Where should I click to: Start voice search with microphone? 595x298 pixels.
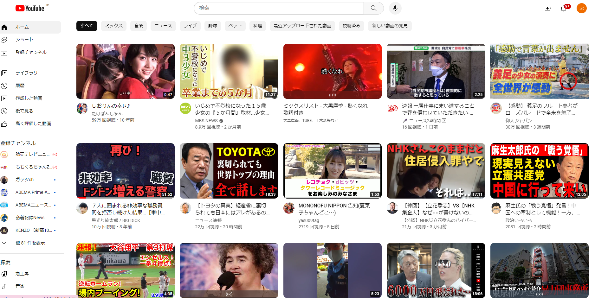click(395, 8)
